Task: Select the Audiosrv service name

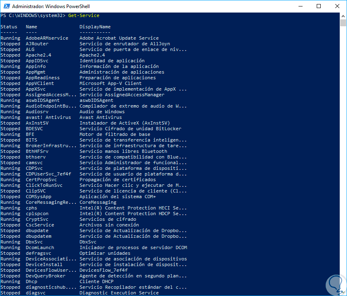Action: coord(37,112)
